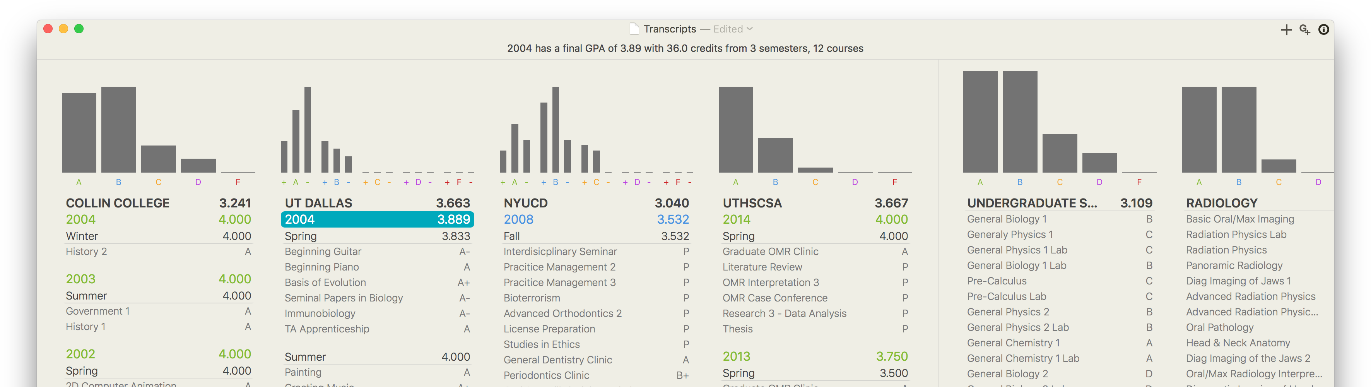Open the COLLIN COLLEGE transcript heading
The height and width of the screenshot is (387, 1371).
point(118,203)
